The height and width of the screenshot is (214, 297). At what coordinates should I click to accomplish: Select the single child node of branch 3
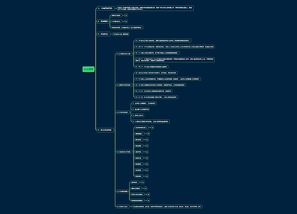tap(121, 34)
